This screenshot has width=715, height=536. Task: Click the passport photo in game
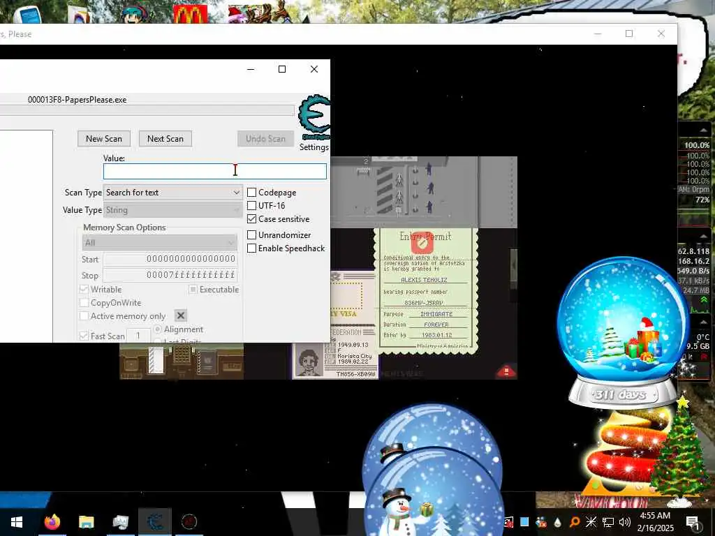(308, 360)
